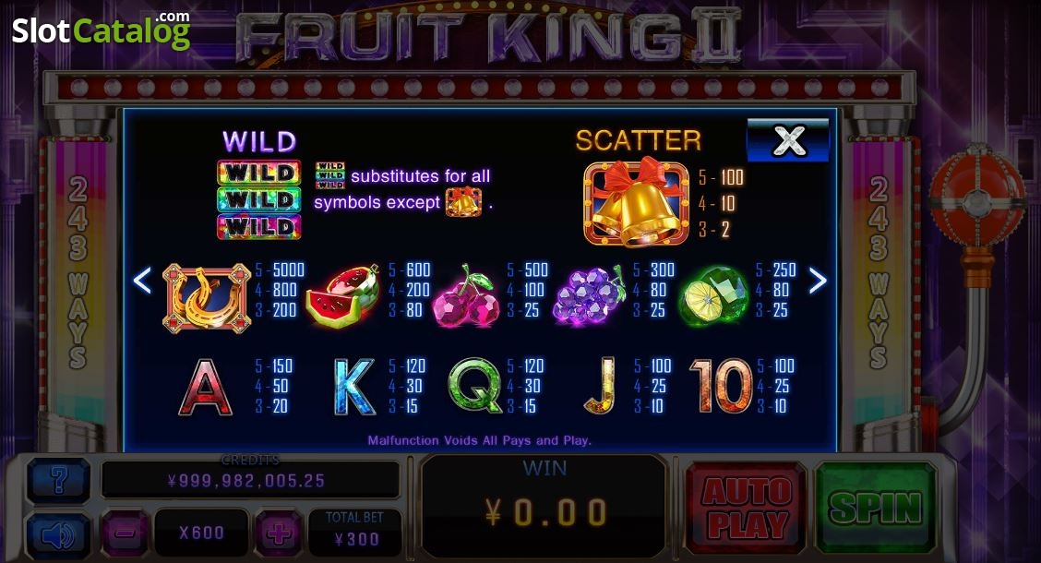Go to the next paytable page arrow

(818, 281)
